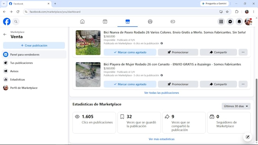The width and height of the screenshot is (258, 145).
Task: Promocionar the Bici Playera de Mujer listing
Action: [x=178, y=84]
